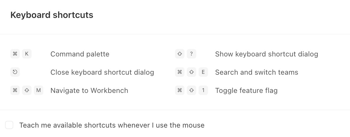Click the Teach me available shortcuts label text
Image resolution: width=350 pixels, height=137 pixels.
[x=112, y=125]
